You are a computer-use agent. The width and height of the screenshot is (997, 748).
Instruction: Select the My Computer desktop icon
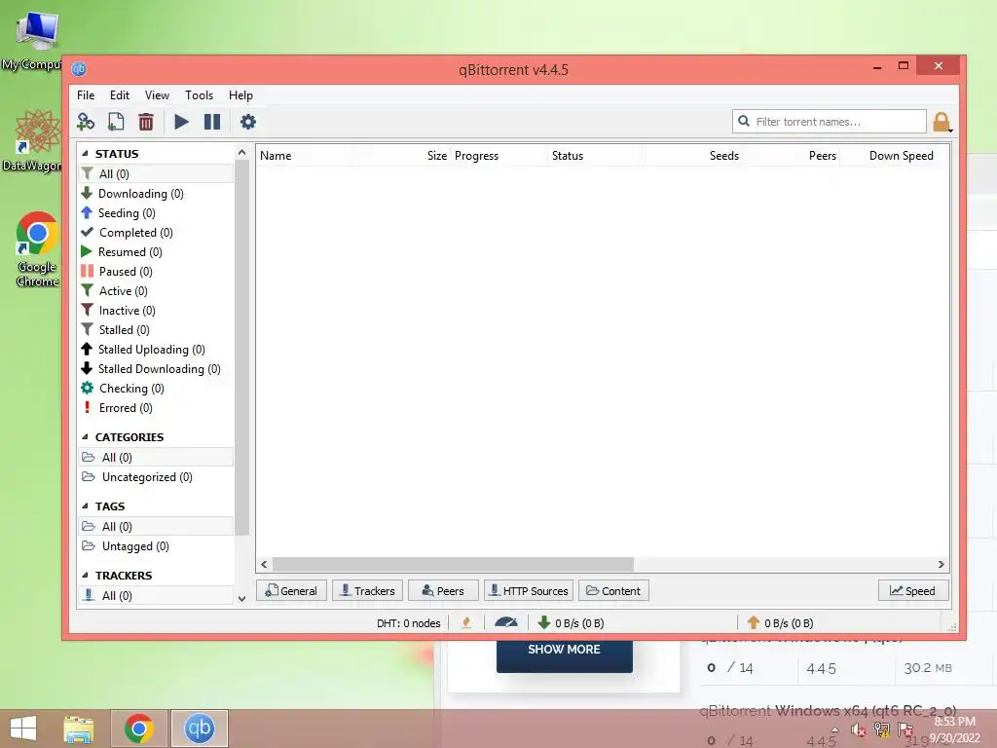pos(33,40)
